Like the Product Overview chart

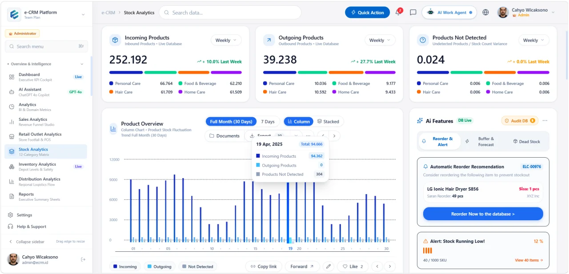coord(353,266)
